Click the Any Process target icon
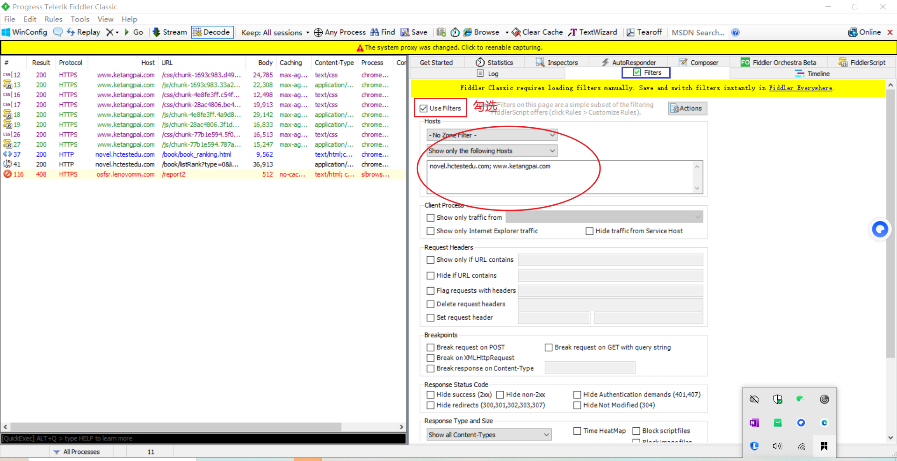 [x=318, y=32]
